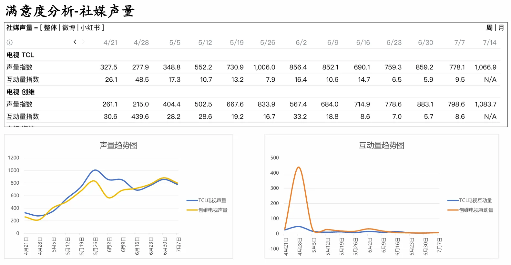The width and height of the screenshot is (511, 265).
Task: Click the 声量趋势图 chart title
Action: (118, 145)
